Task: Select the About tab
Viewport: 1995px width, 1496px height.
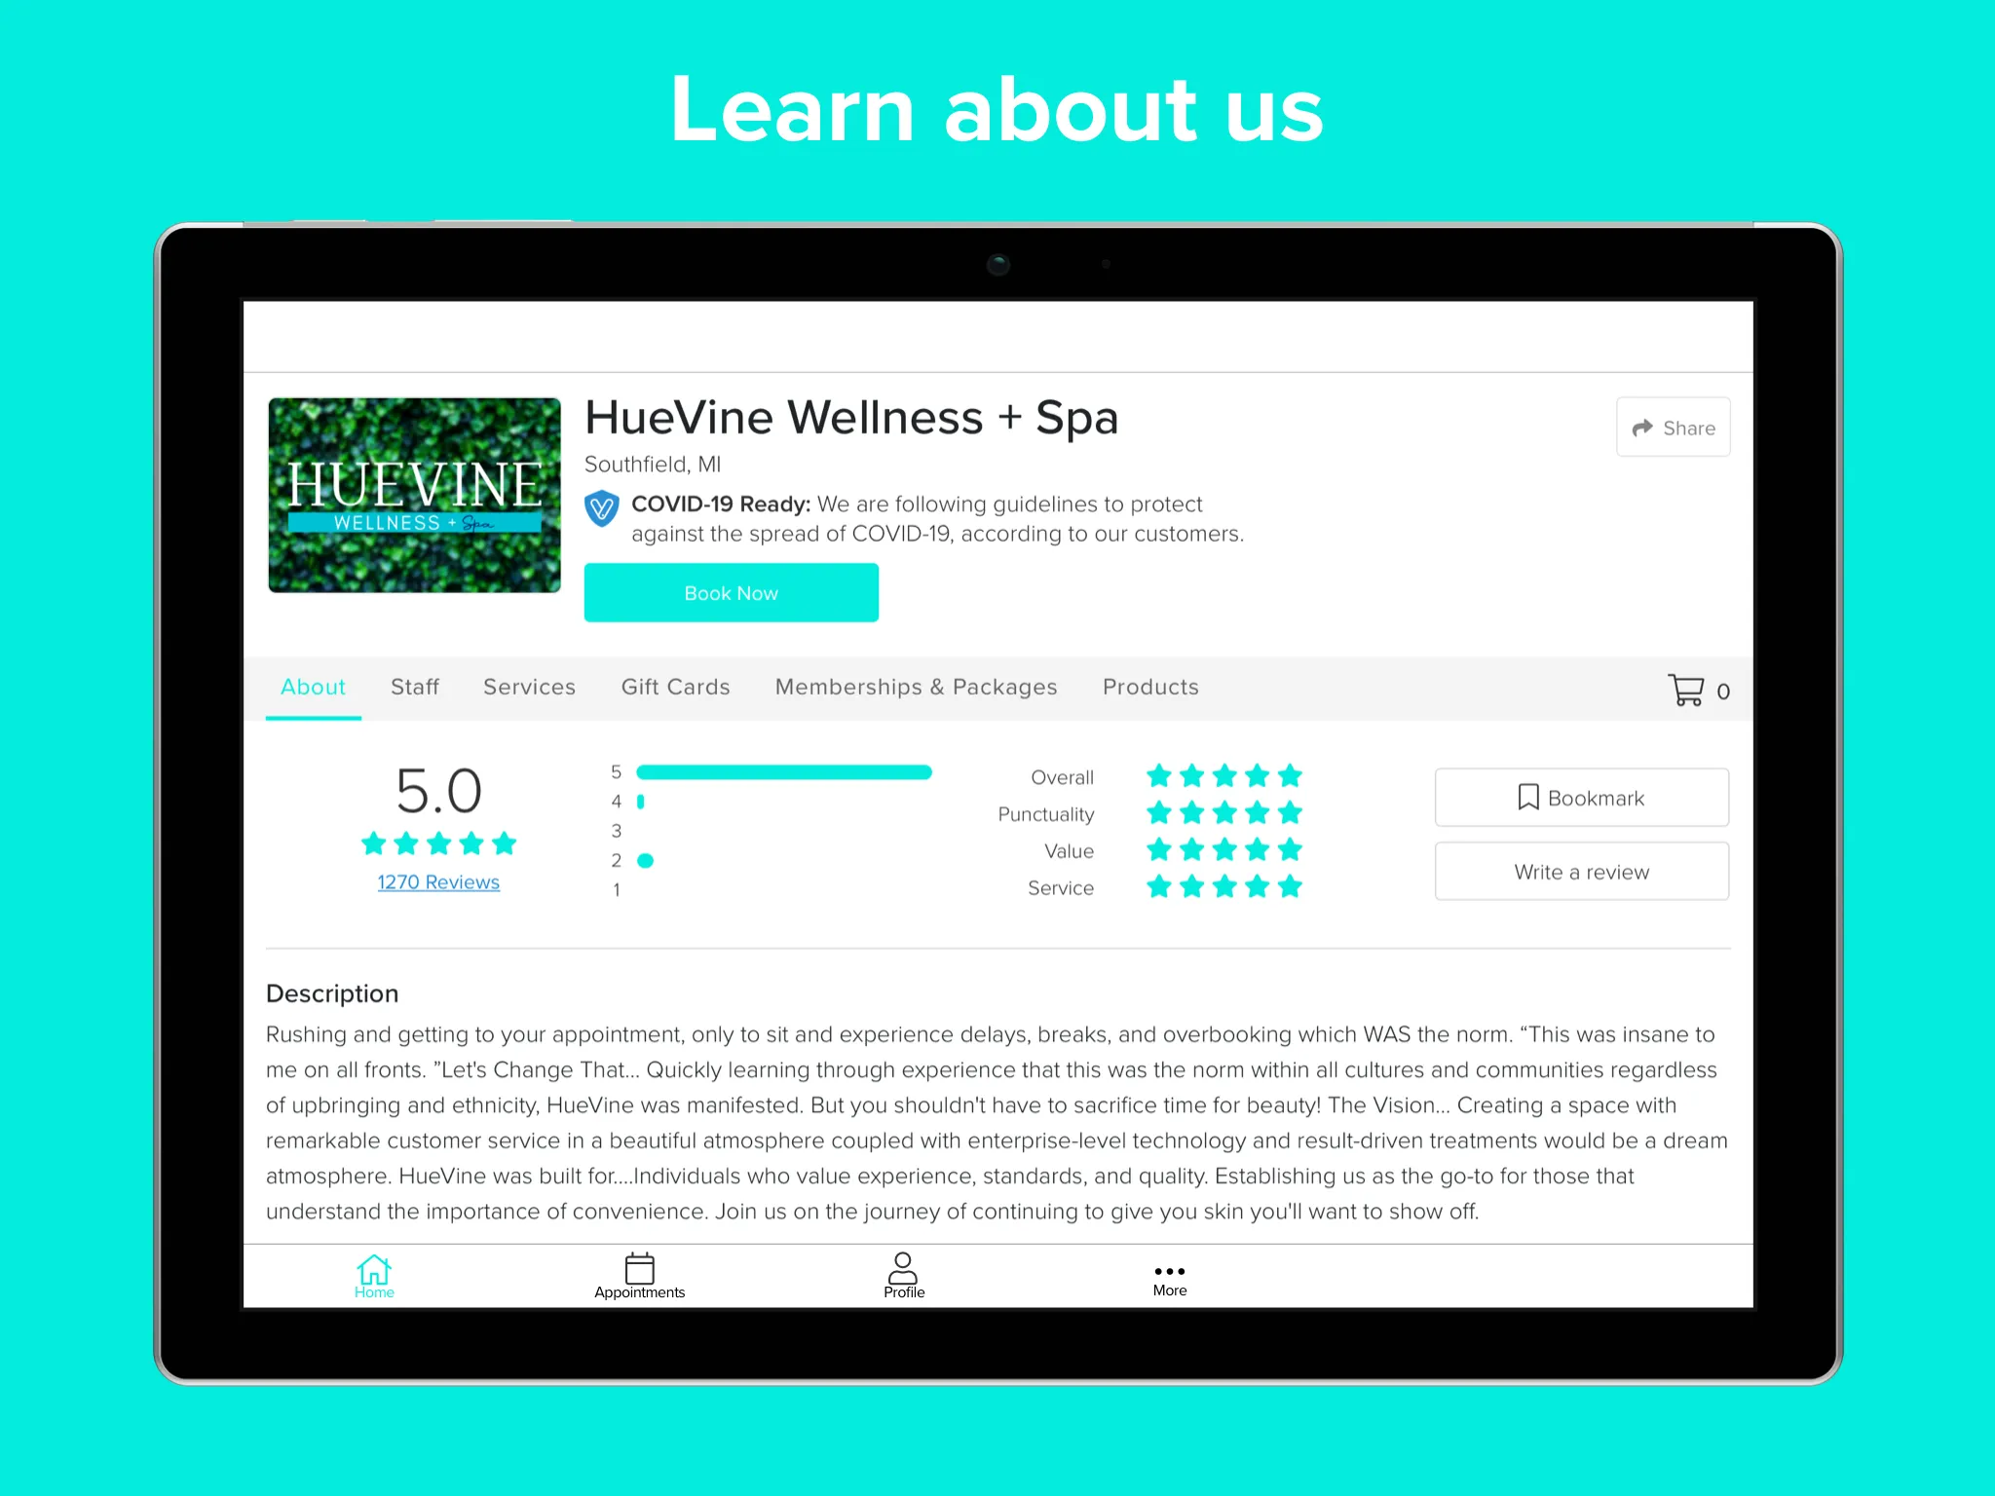Action: 315,687
